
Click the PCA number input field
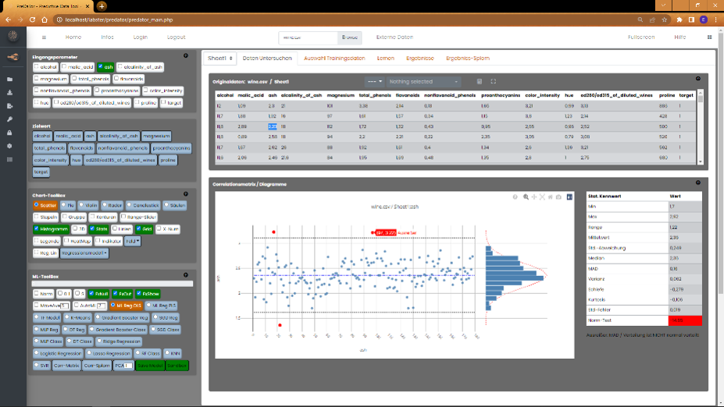point(127,365)
